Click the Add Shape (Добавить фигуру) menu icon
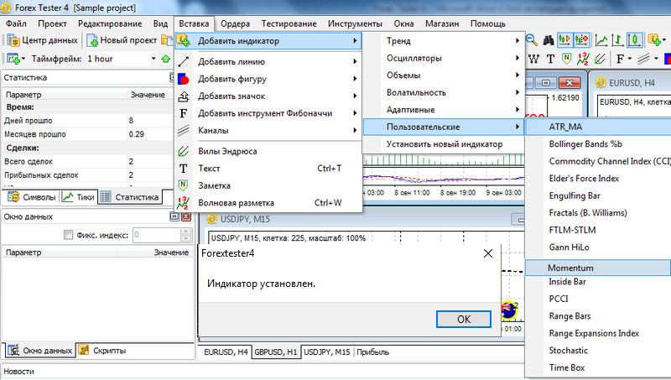The height and width of the screenshot is (380, 671). [x=183, y=79]
